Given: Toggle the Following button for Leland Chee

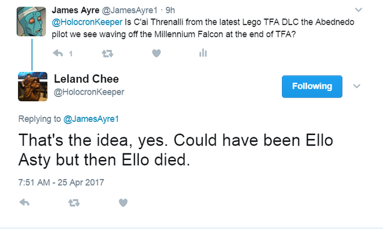Looking at the screenshot, I should point(312,86).
